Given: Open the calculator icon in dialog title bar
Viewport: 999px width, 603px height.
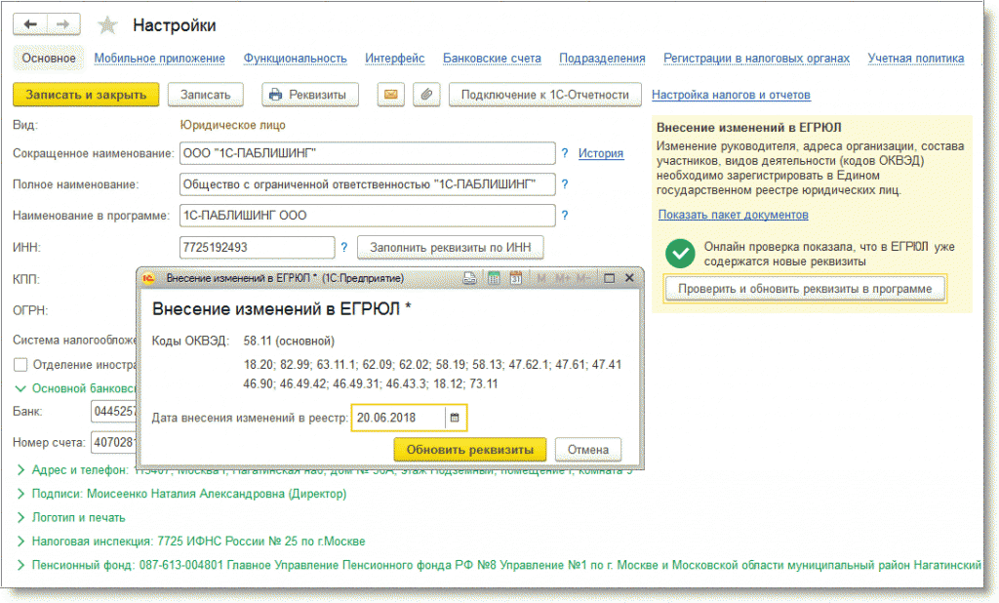Looking at the screenshot, I should (x=494, y=278).
